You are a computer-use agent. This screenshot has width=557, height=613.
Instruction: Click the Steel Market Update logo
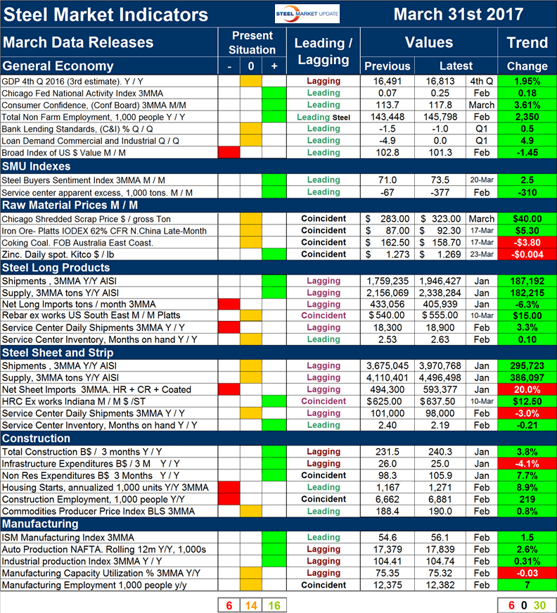306,14
